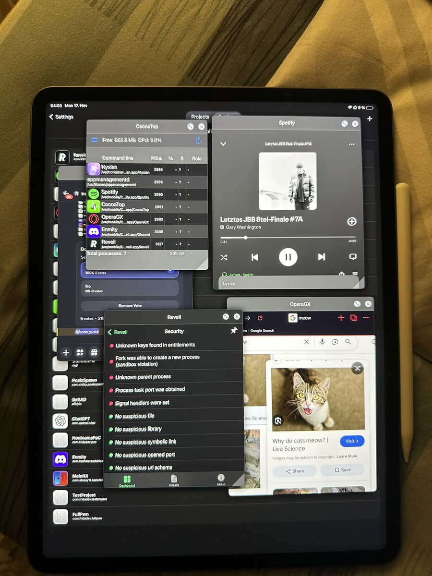Click the OperaGX address bar showing meow

coord(300,318)
